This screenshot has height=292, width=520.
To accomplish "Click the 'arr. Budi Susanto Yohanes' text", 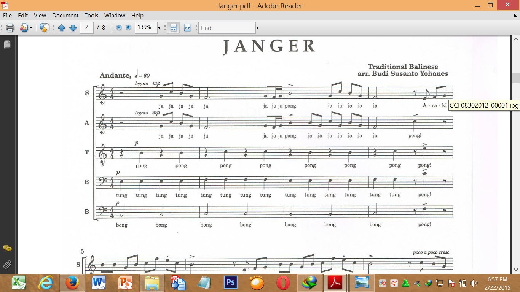I will (403, 73).
